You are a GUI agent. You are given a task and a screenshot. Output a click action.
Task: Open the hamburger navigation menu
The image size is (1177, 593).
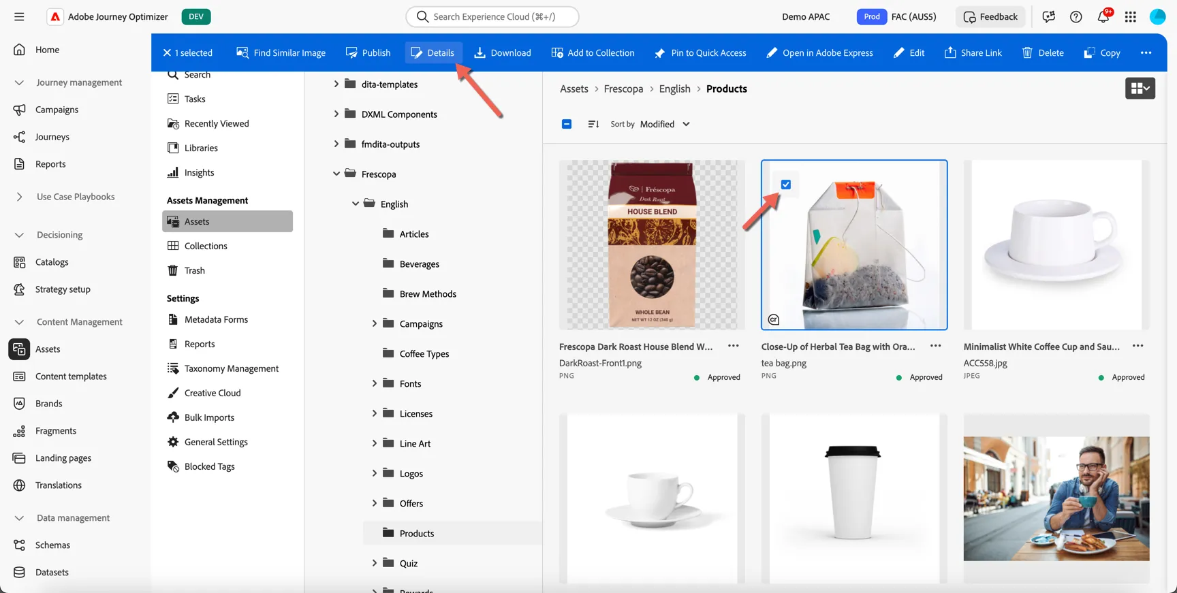tap(19, 16)
